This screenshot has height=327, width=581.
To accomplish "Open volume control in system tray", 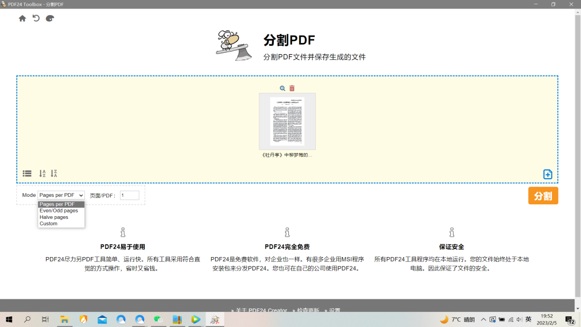I will (519, 319).
